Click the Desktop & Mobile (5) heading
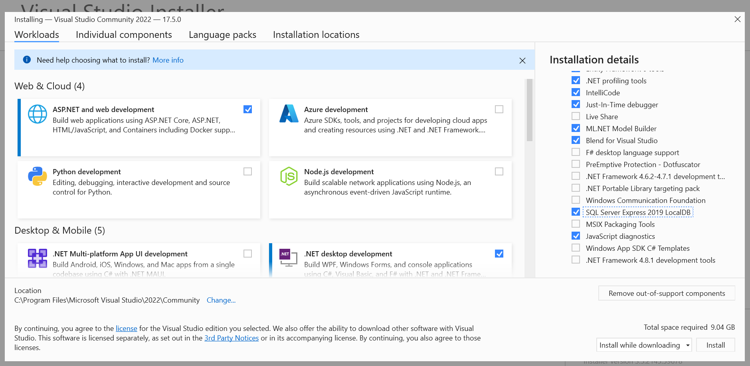This screenshot has width=750, height=366. [60, 230]
